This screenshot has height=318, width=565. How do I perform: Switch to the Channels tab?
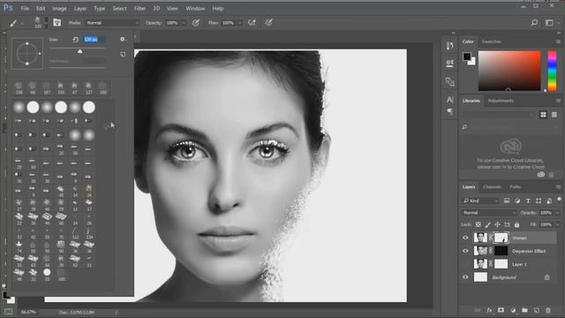(492, 186)
